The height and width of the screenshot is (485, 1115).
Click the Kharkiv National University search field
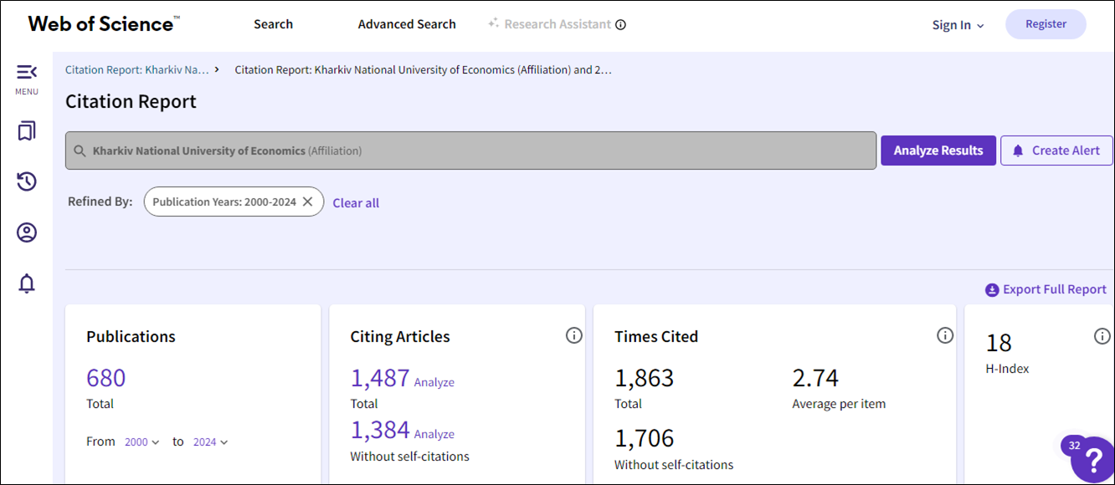click(470, 151)
